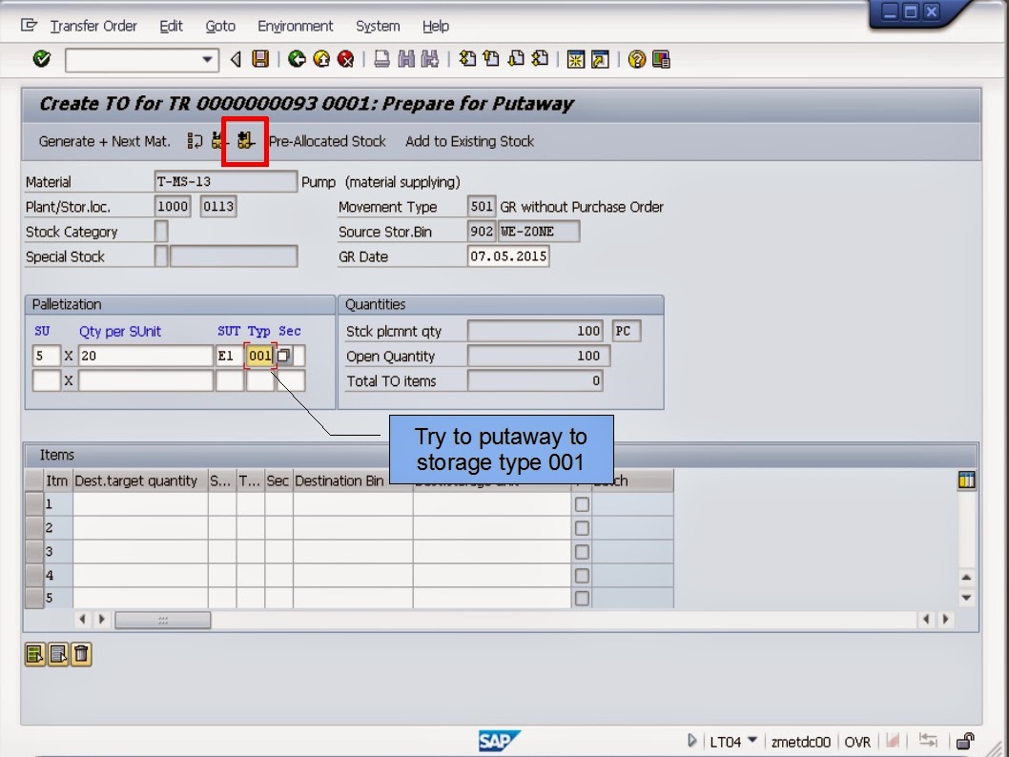Enable the checkbox for item row 2
The image size is (1009, 757).
[x=581, y=527]
